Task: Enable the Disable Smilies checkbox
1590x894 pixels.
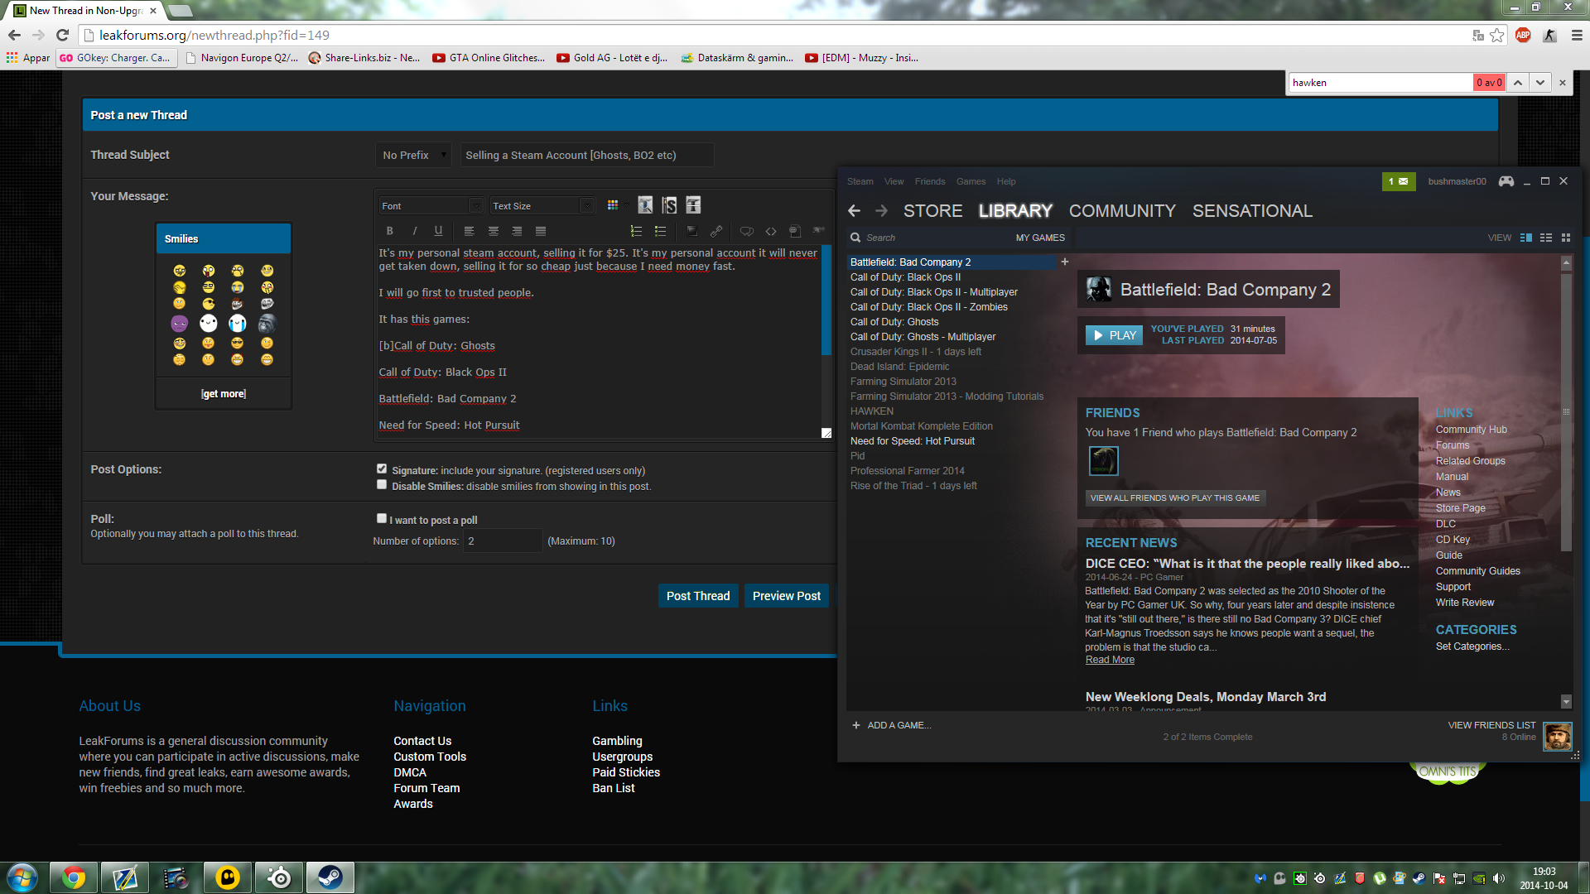Action: pyautogui.click(x=382, y=485)
